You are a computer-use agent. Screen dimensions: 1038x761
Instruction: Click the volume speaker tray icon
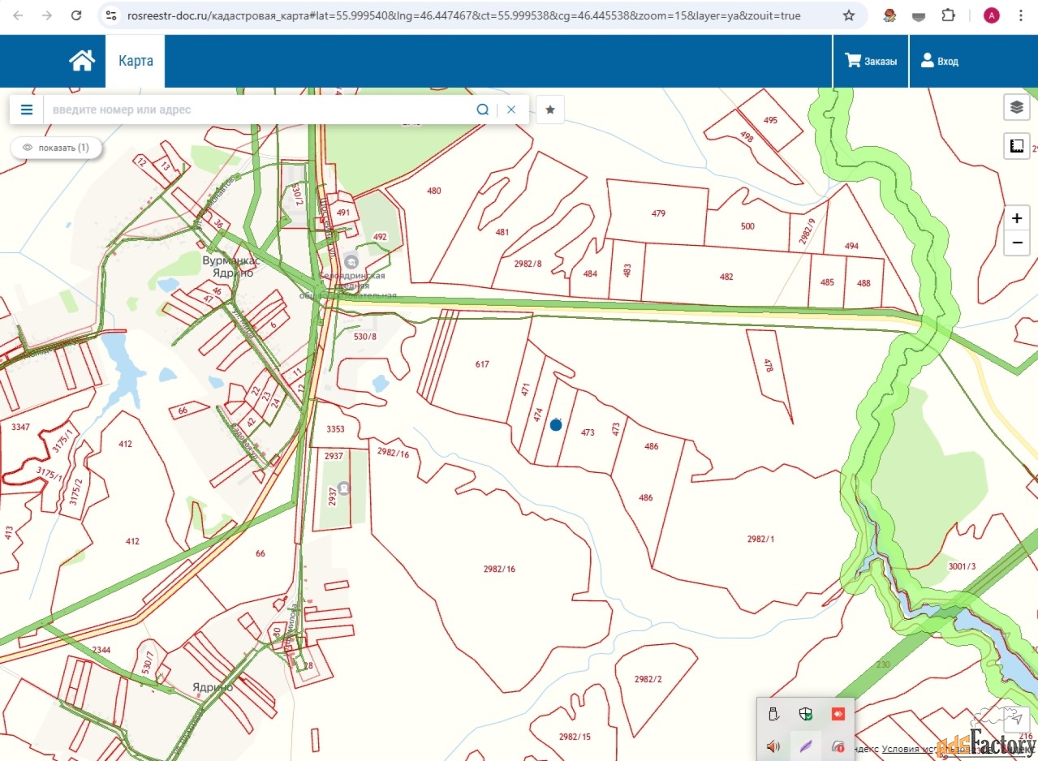pyautogui.click(x=773, y=746)
